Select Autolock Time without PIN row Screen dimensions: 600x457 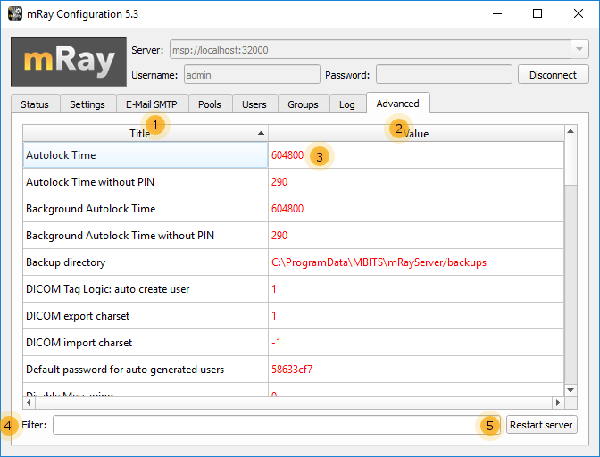pos(146,182)
